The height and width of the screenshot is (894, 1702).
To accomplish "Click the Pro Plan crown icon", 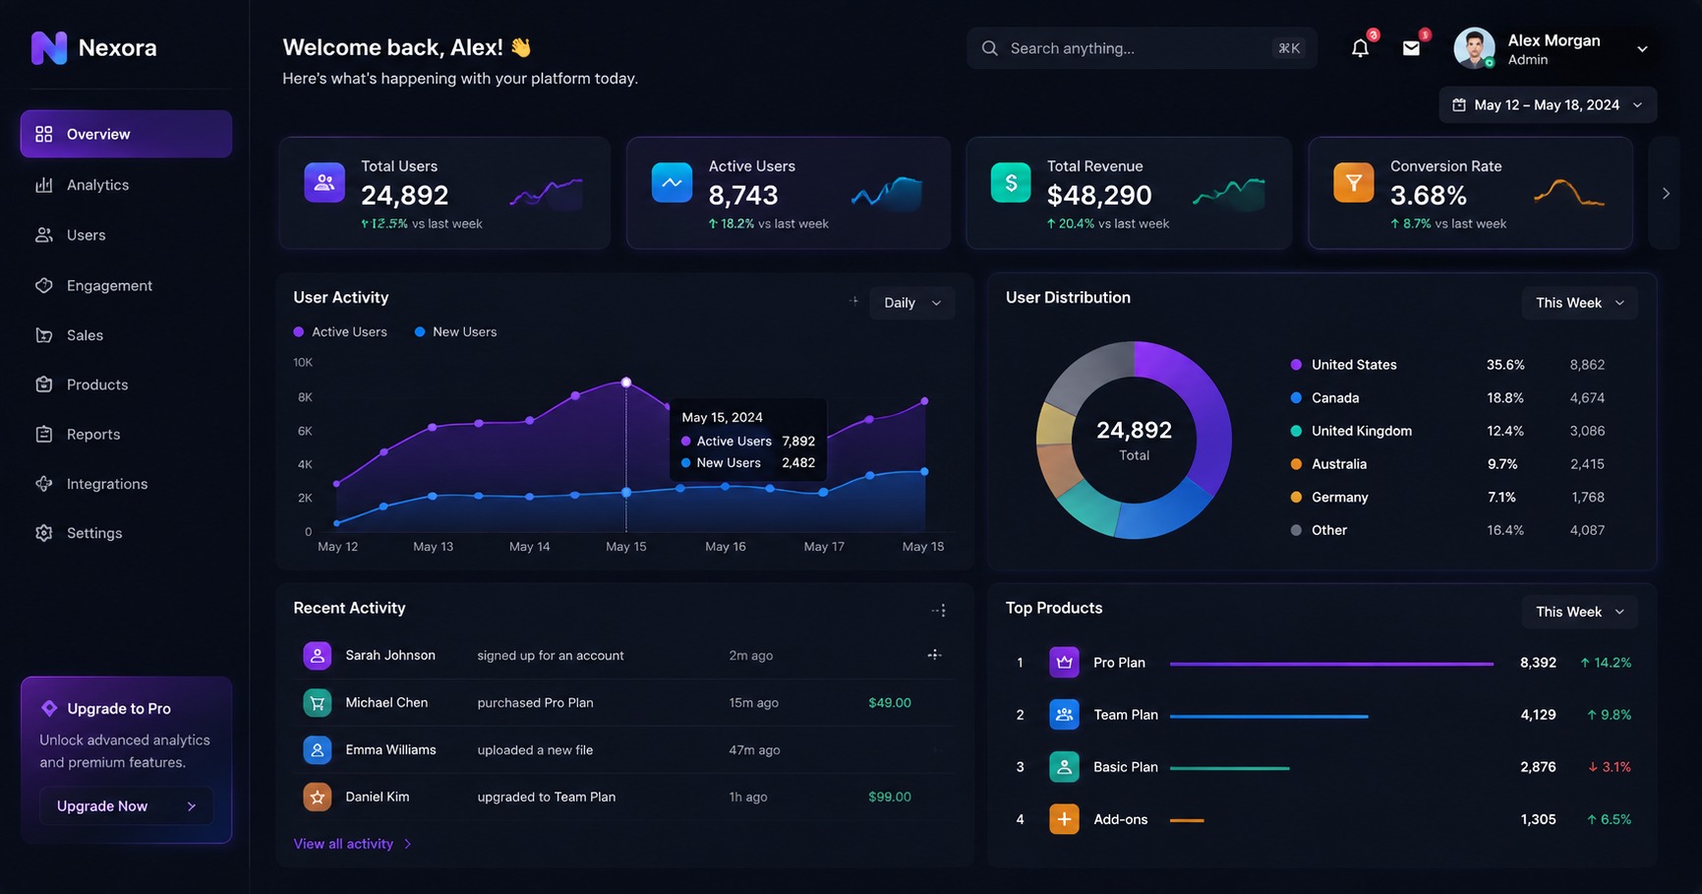I will click(1064, 663).
